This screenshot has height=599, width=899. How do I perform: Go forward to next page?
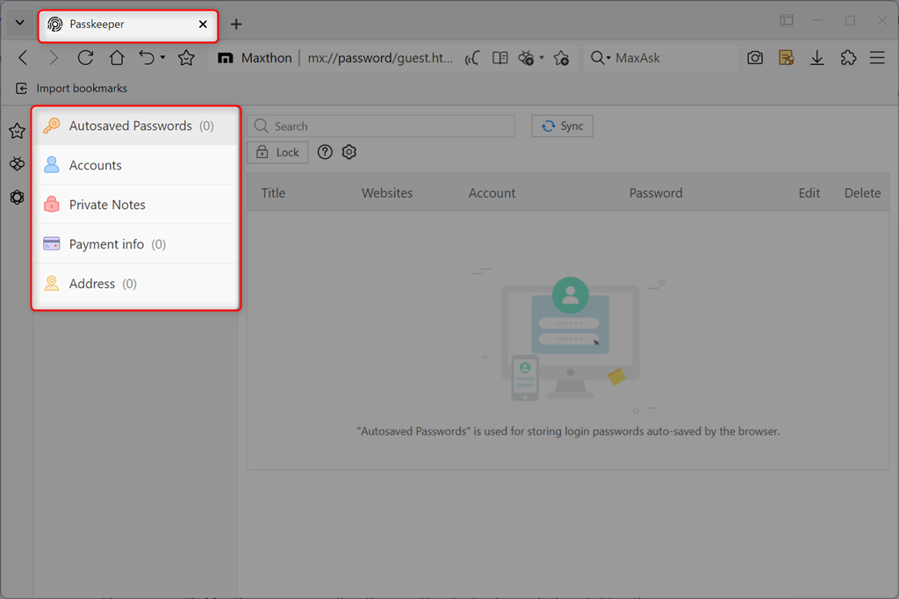tap(54, 57)
